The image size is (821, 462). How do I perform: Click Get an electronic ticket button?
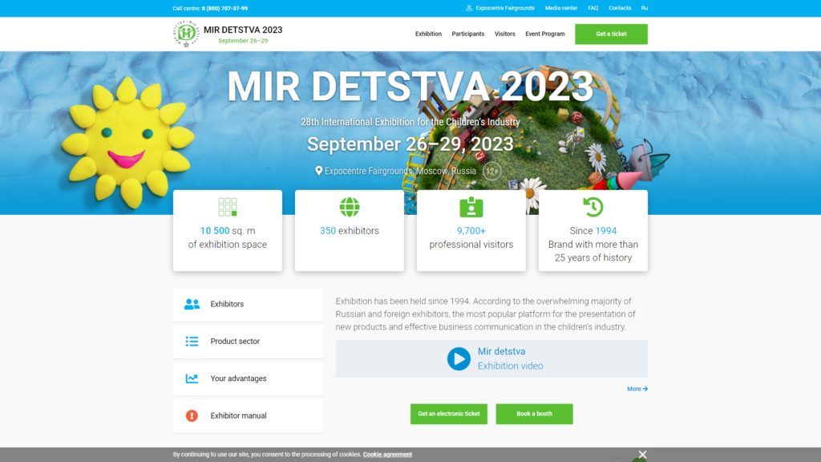click(x=449, y=414)
